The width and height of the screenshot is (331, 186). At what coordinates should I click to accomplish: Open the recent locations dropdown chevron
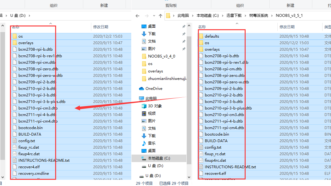pos(154,16)
